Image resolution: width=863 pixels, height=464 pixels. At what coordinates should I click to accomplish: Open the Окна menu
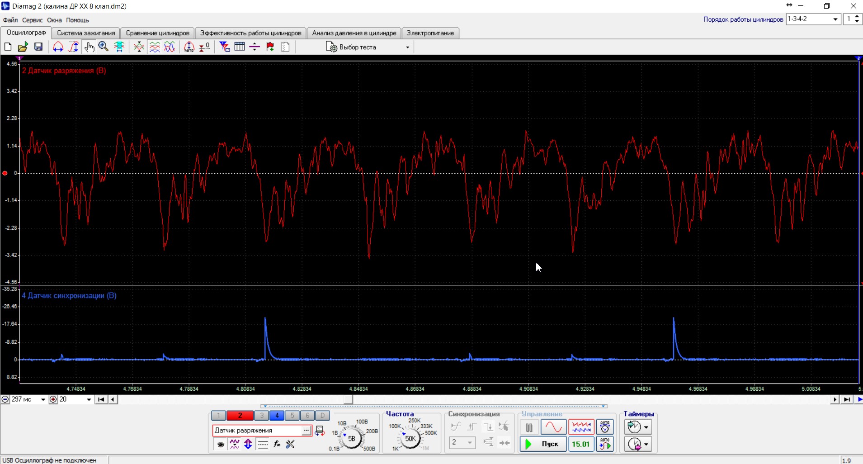(x=54, y=20)
